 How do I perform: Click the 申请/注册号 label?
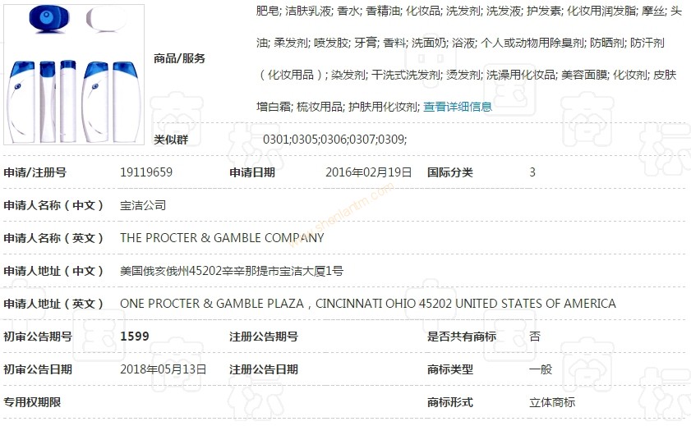click(35, 172)
